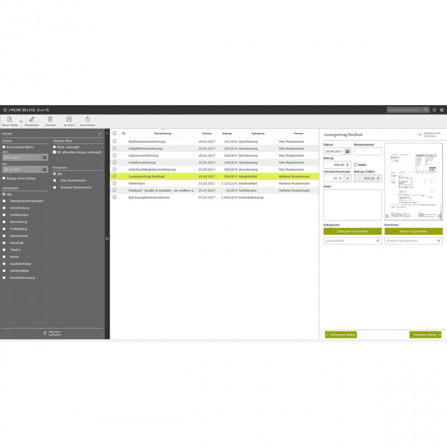Click the Bearbeiten pencil icon
447x447 pixels.
click(x=32, y=119)
